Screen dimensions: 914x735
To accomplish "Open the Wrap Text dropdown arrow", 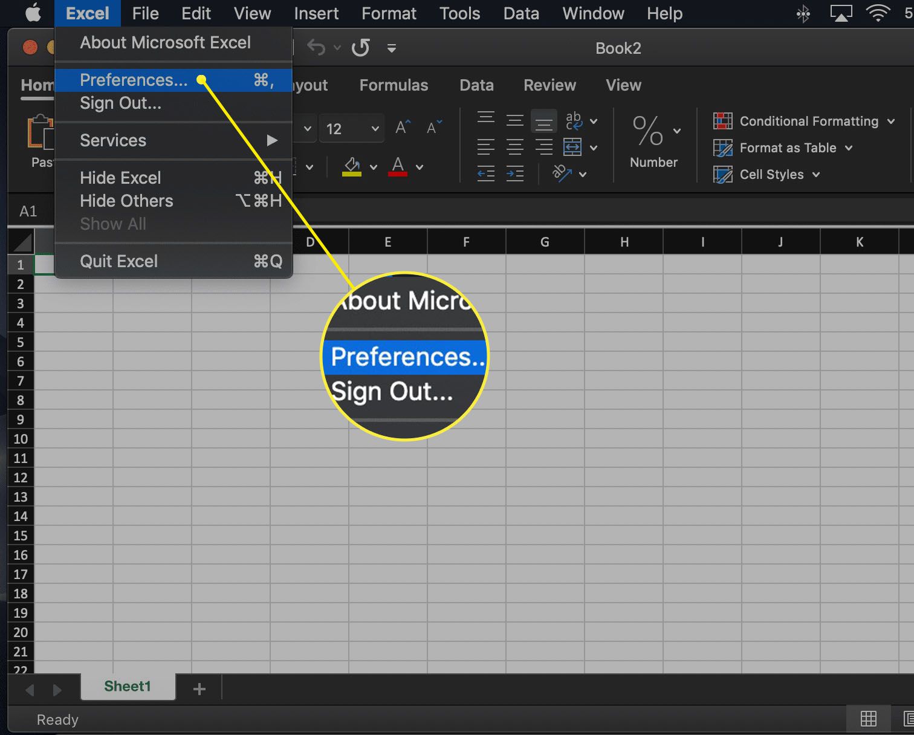I will (594, 121).
